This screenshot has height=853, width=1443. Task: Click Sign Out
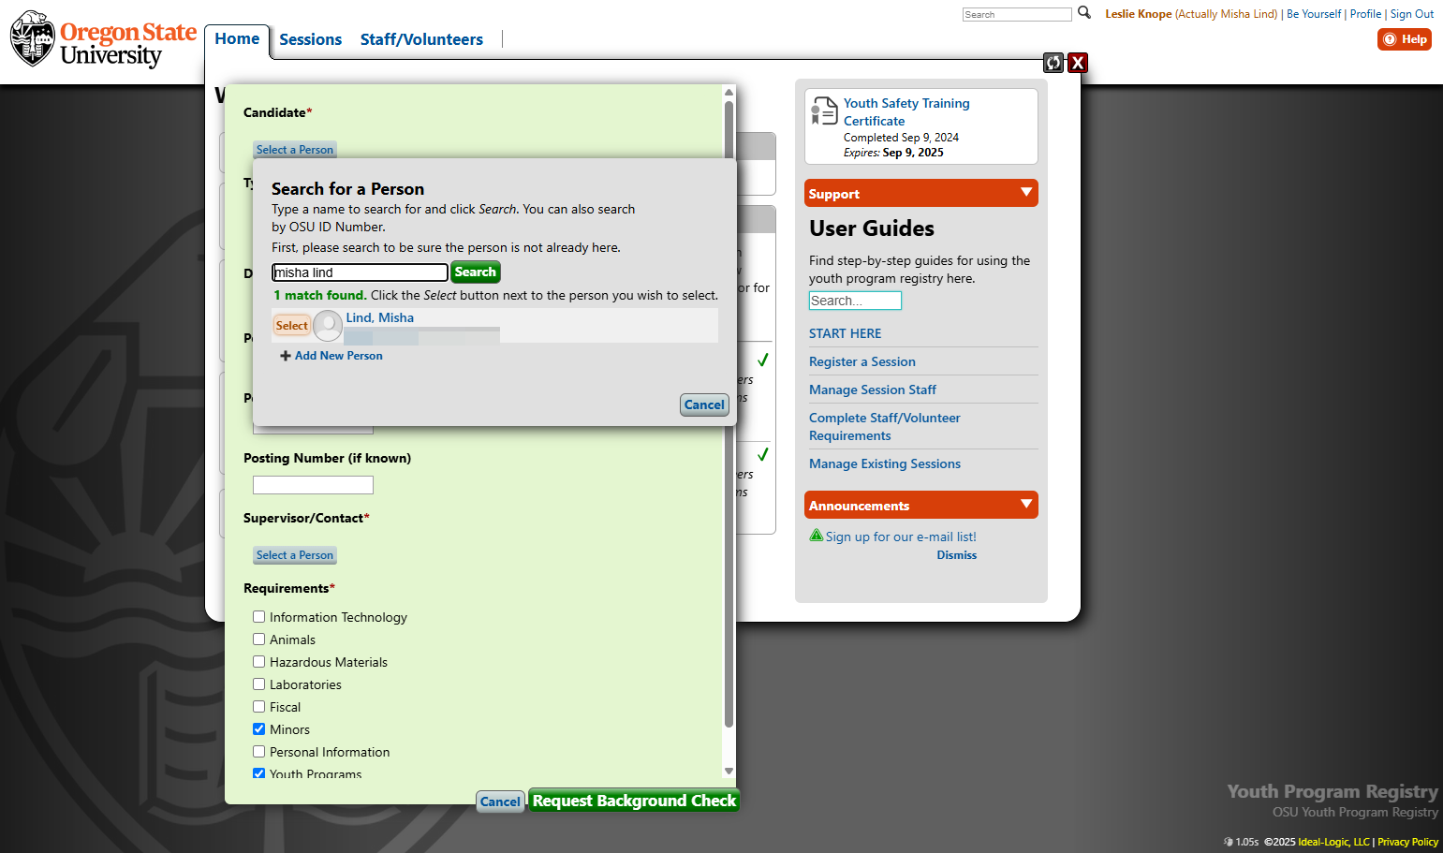tap(1412, 14)
